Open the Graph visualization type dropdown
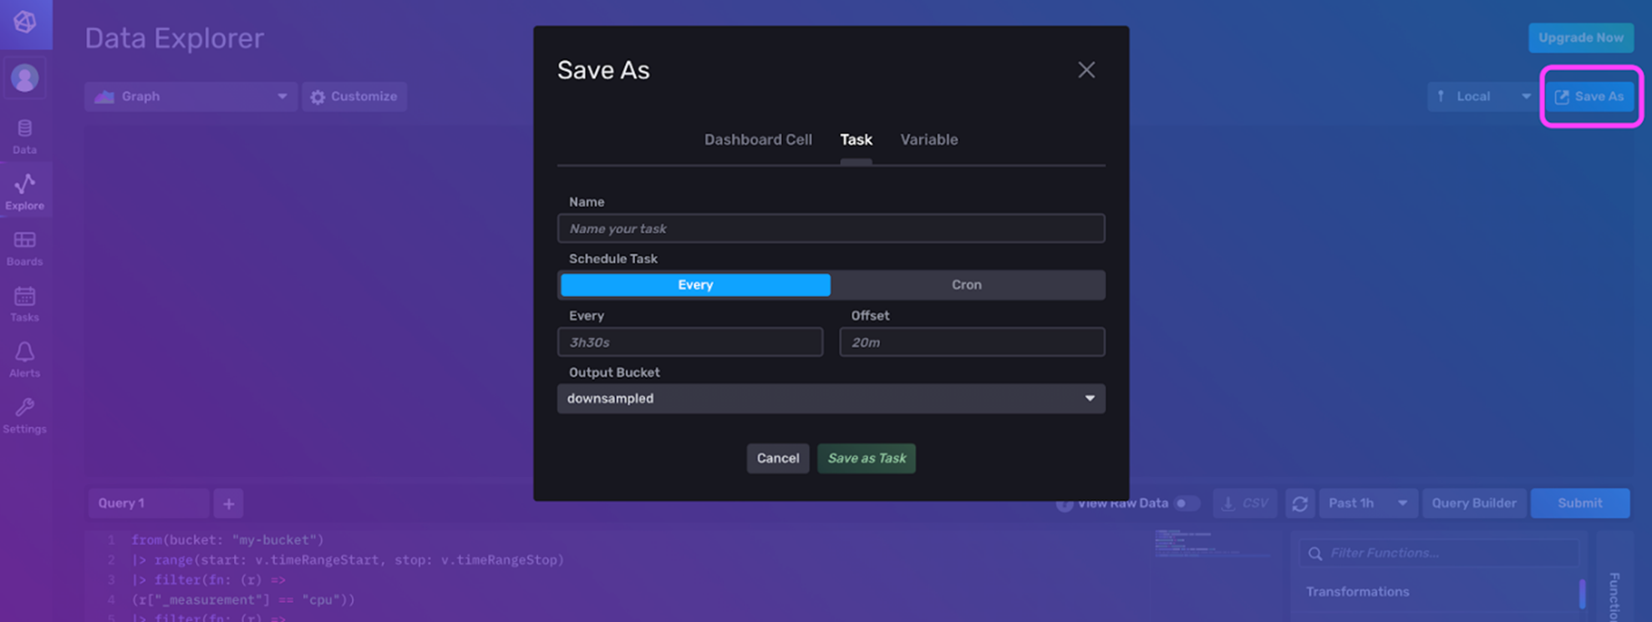The width and height of the screenshot is (1652, 622). (191, 97)
